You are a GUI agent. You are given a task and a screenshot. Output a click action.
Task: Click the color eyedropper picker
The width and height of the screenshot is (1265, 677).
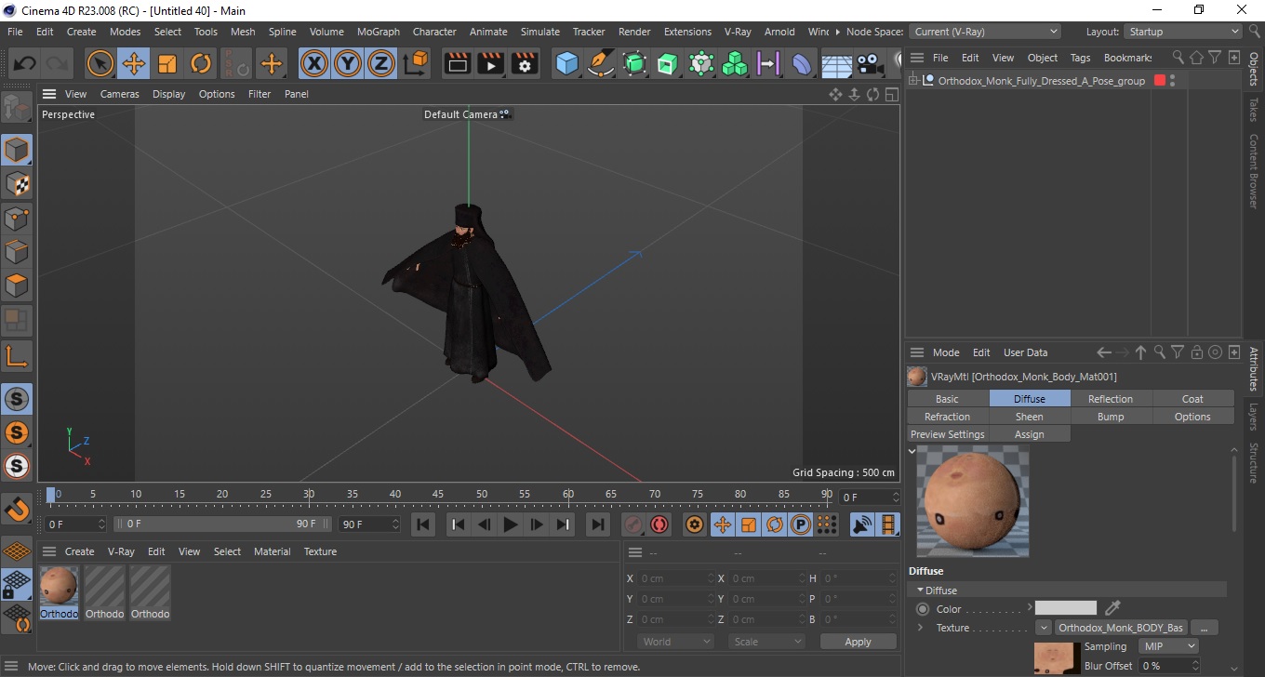tap(1112, 608)
